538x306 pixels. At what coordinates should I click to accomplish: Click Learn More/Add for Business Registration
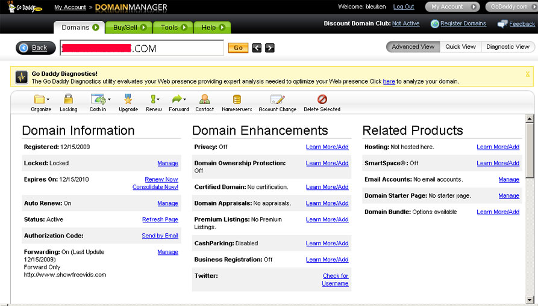pyautogui.click(x=327, y=260)
